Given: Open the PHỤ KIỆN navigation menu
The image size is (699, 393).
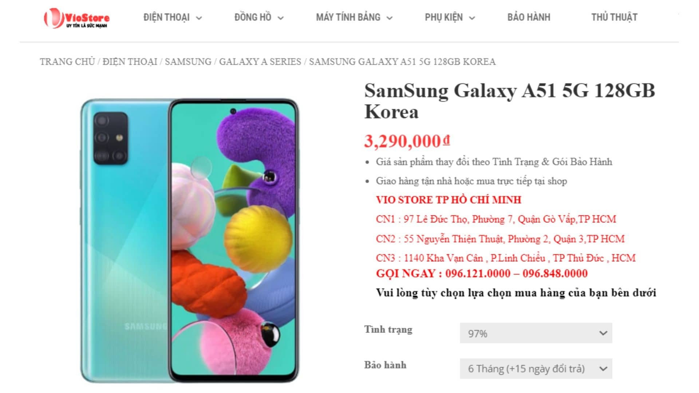Looking at the screenshot, I should (x=443, y=17).
